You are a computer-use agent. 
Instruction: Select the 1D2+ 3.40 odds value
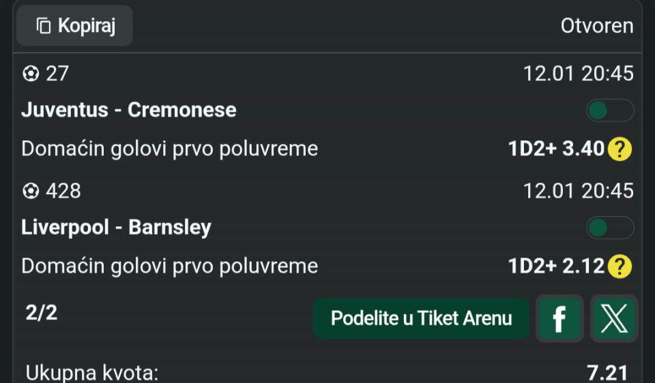pyautogui.click(x=556, y=149)
